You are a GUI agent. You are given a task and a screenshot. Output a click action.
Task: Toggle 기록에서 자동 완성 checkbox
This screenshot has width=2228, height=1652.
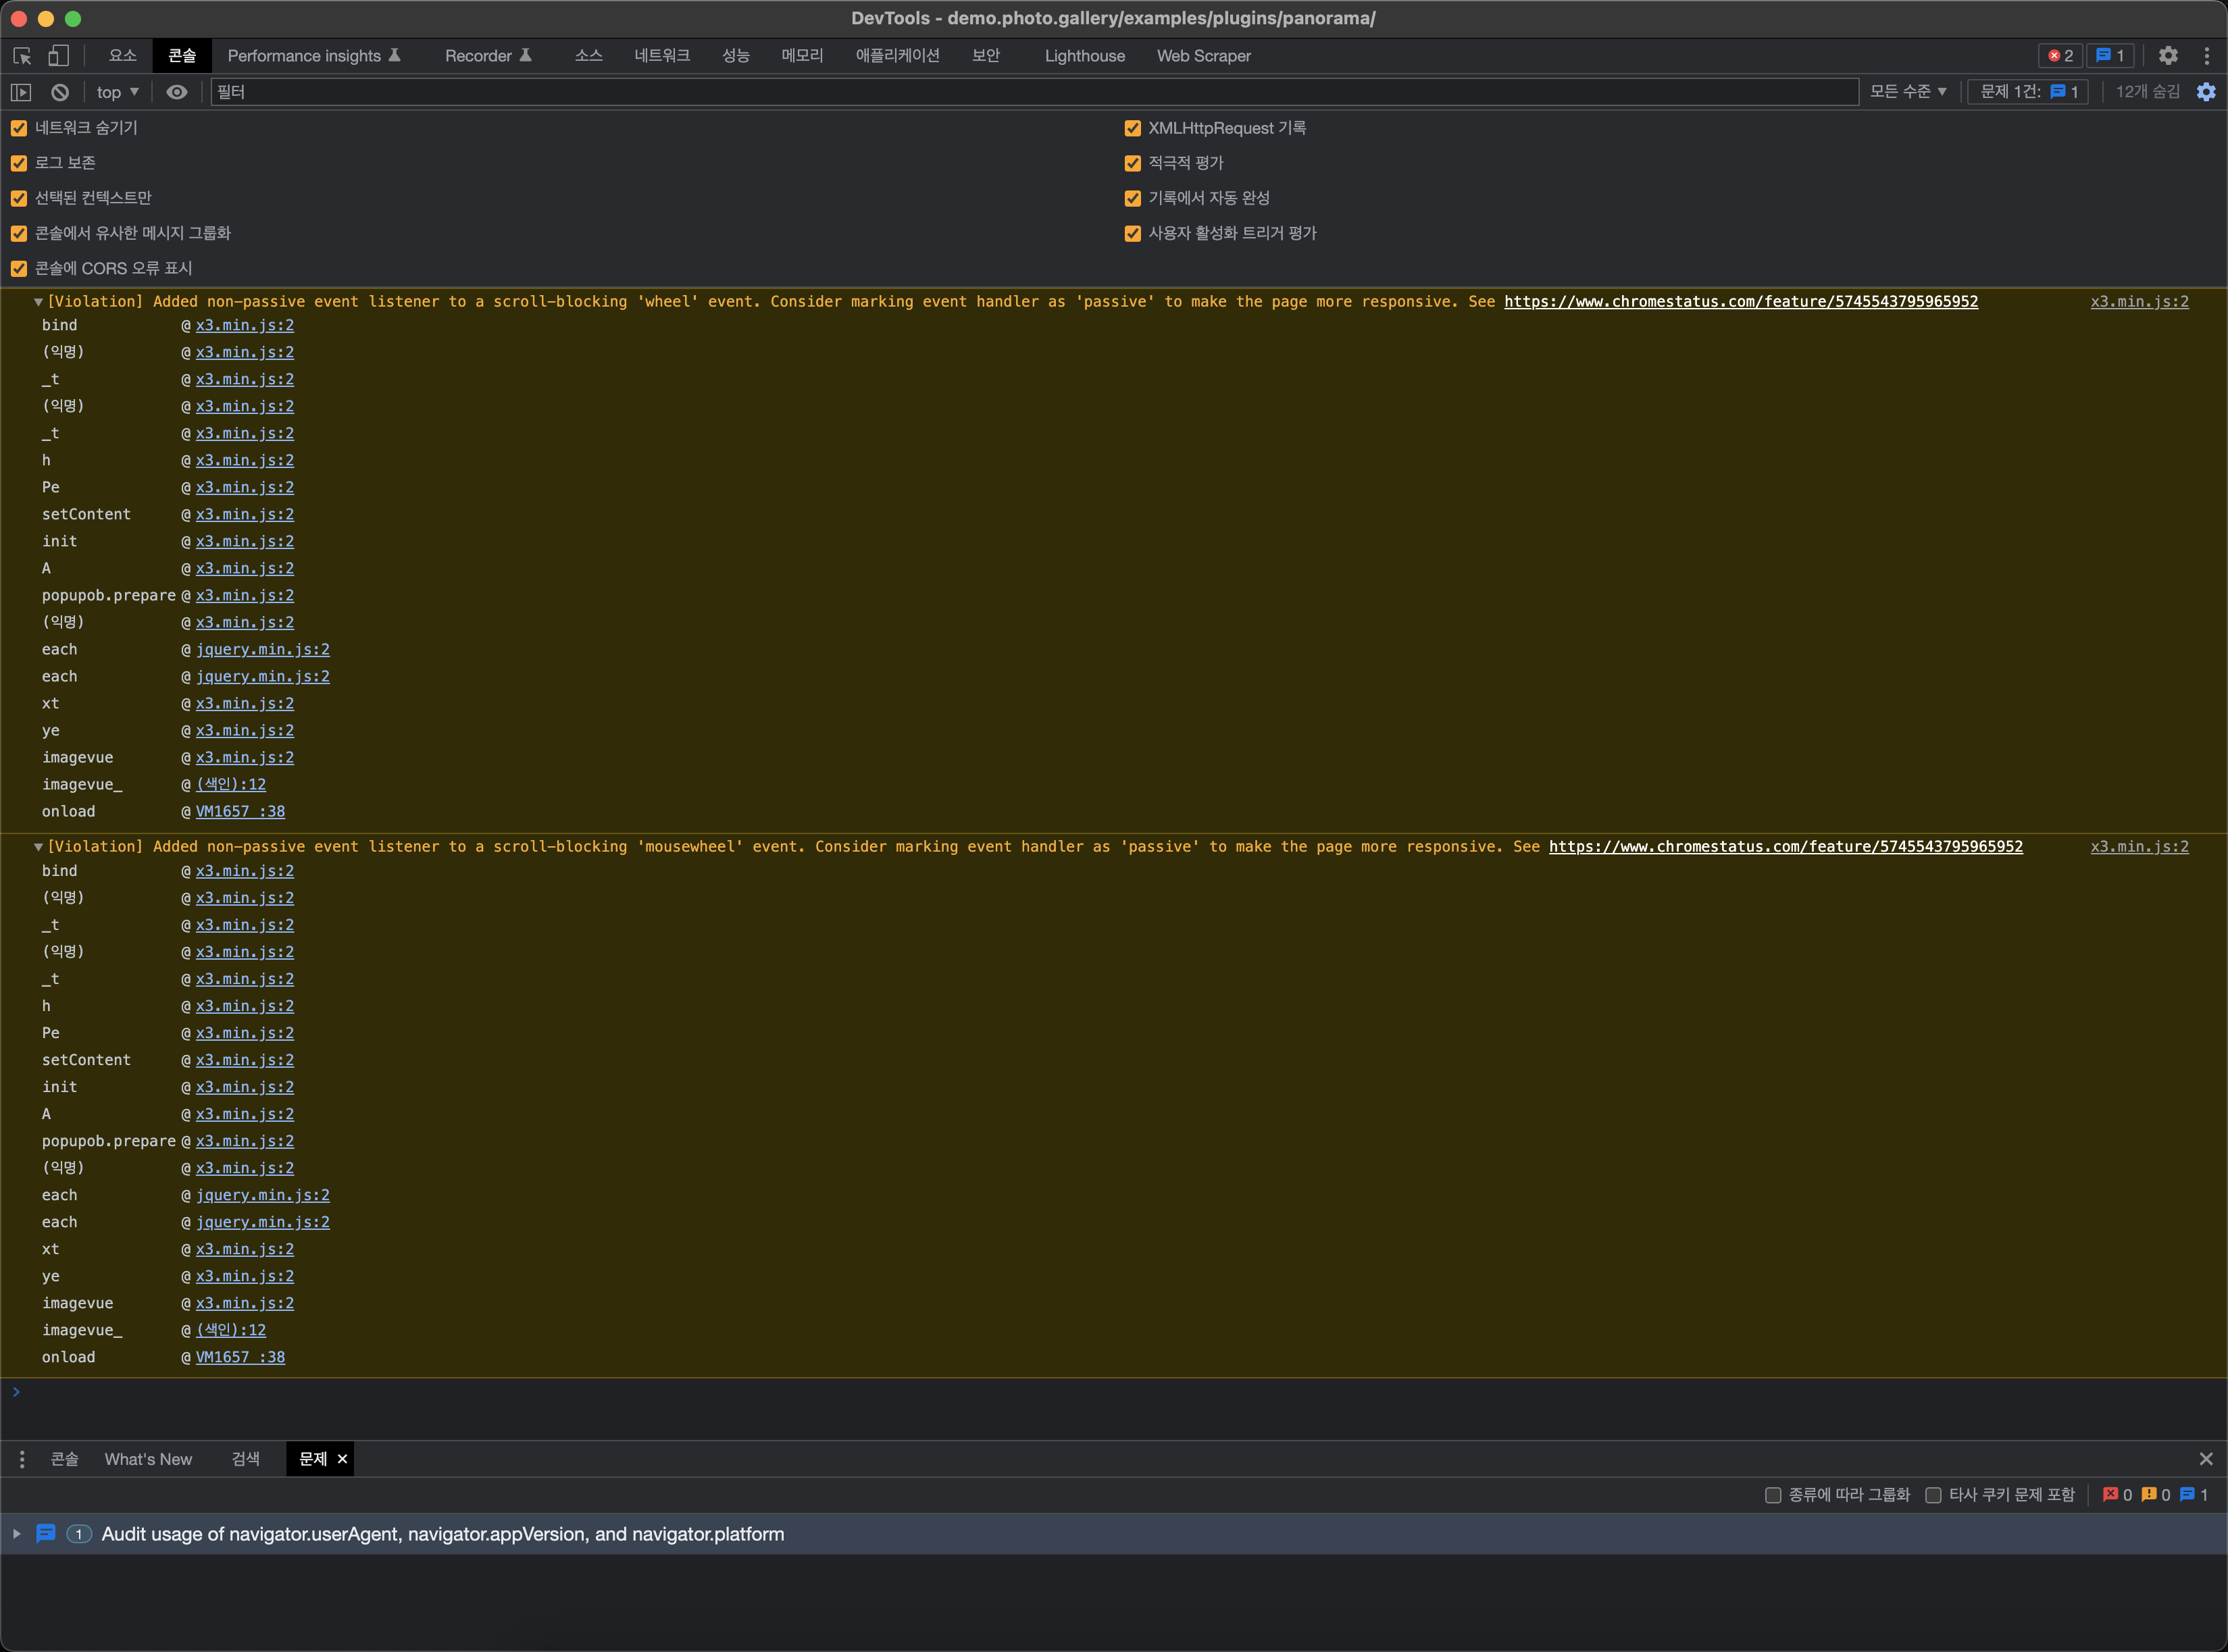[x=1133, y=198]
